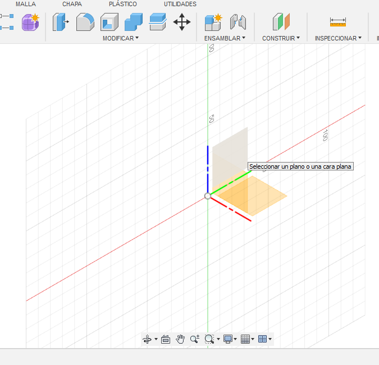
Task: Expand the Zoom Window options arrow
Action: coord(218,339)
